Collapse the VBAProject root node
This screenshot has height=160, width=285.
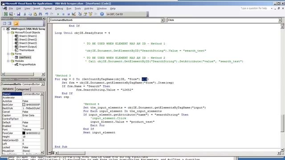tap(4, 29)
